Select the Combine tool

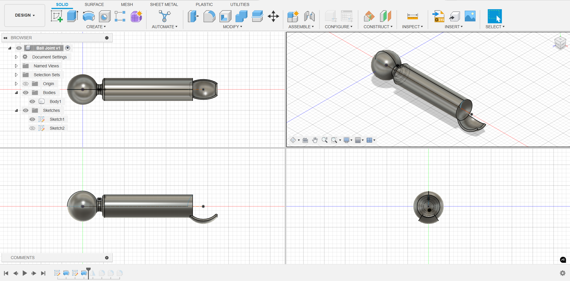(x=241, y=16)
